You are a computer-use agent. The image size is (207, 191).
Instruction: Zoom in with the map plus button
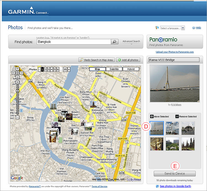(x=17, y=82)
